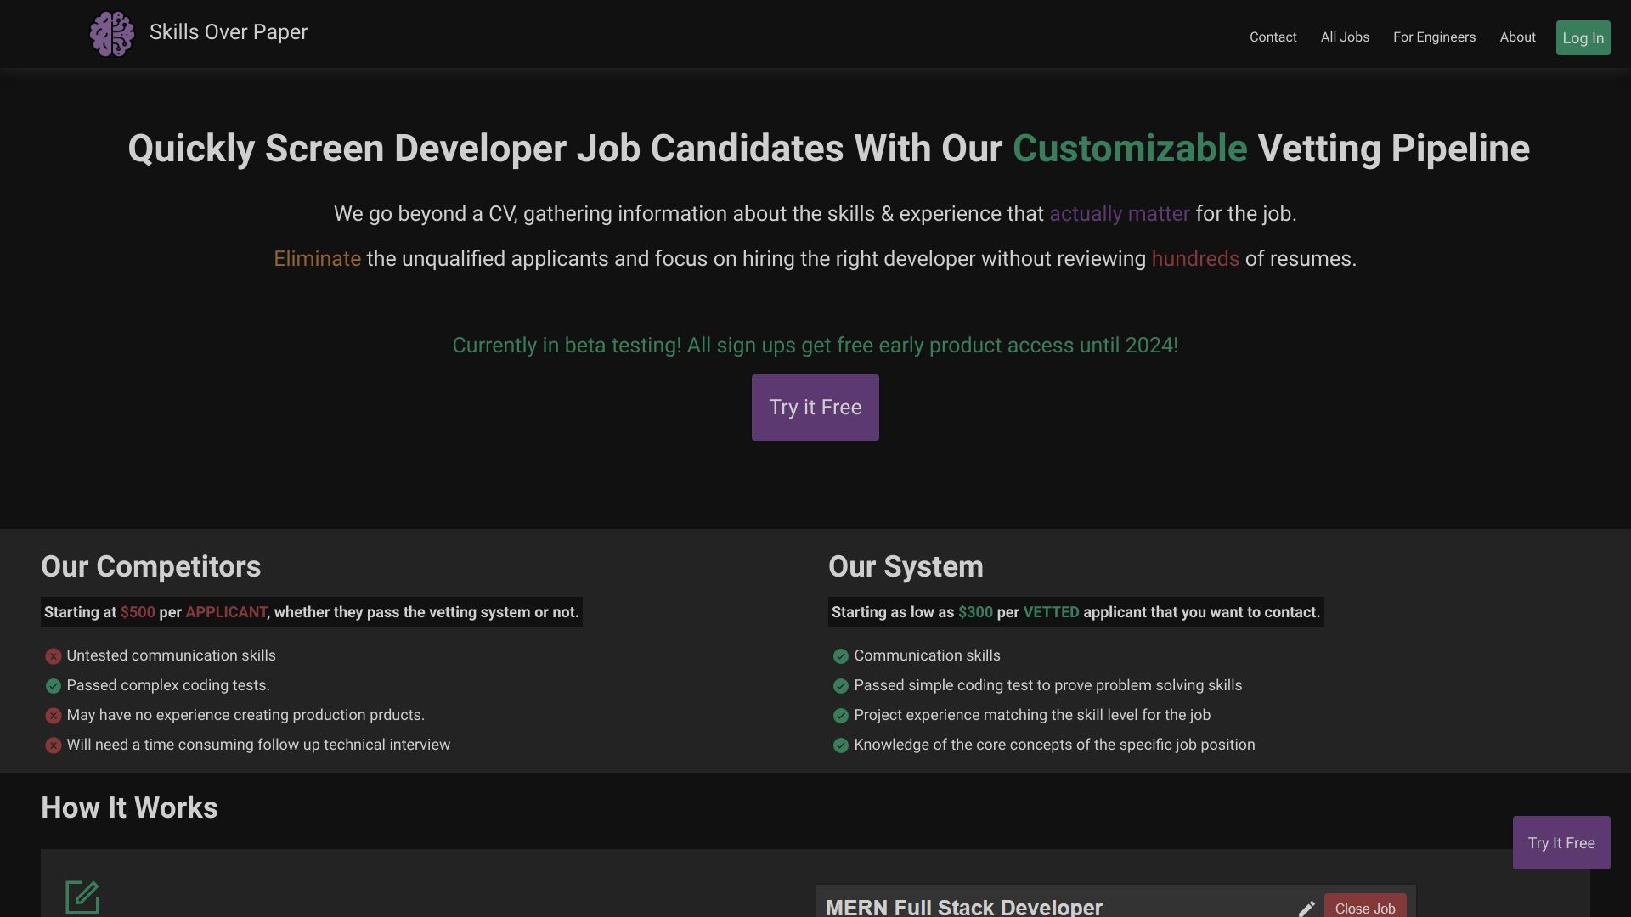Image resolution: width=1631 pixels, height=917 pixels.
Task: Click check icon beside Project experience matching
Action: pos(841,716)
